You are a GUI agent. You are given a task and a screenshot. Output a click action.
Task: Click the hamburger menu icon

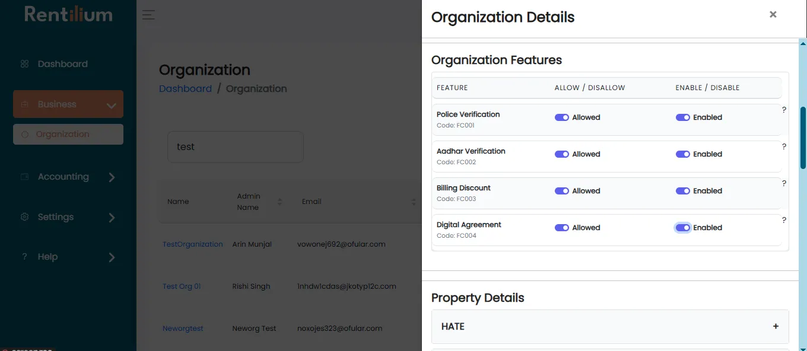coord(148,15)
